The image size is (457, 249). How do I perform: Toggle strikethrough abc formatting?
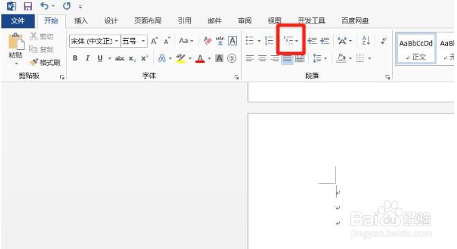coord(120,59)
